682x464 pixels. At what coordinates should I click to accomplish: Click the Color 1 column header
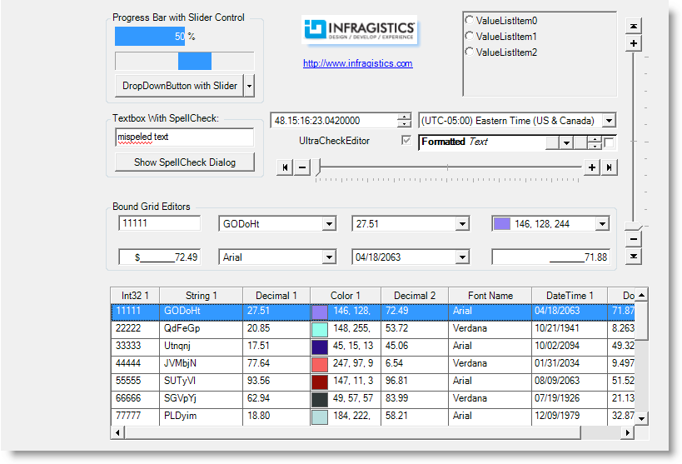point(346,296)
